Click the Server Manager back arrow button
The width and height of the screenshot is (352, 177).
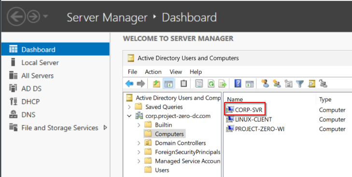(x=16, y=17)
